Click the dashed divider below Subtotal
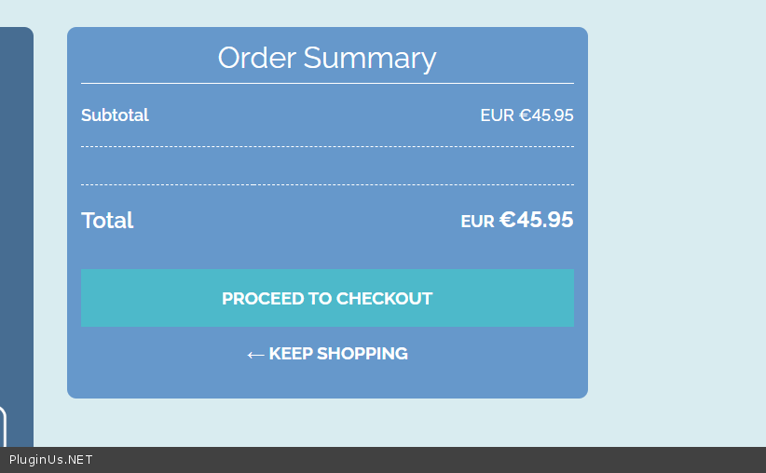The image size is (766, 473). point(327,146)
